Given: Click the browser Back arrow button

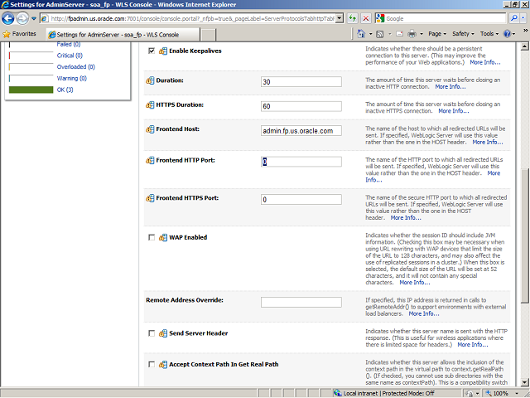Looking at the screenshot, I should point(9,17).
